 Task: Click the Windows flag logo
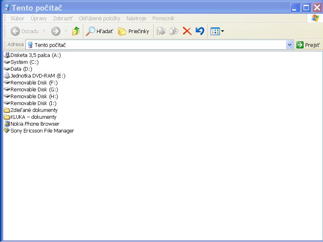315,18
